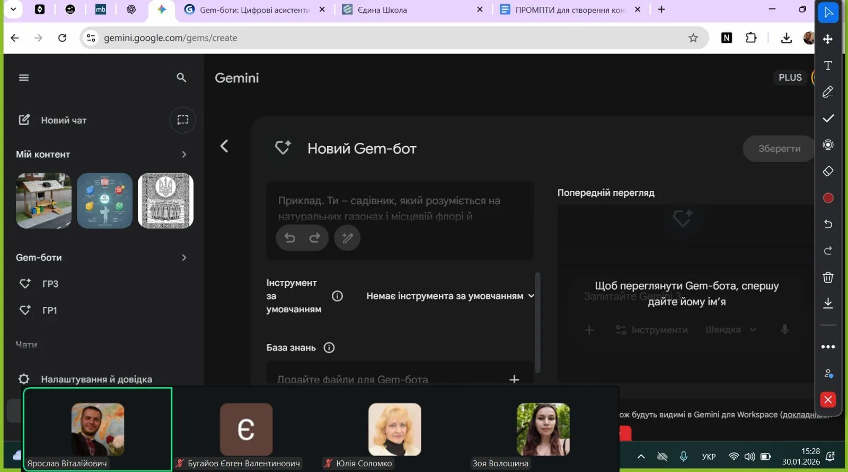Expand the Gem-боти section
Screen dimensions: 848x472
click(x=184, y=258)
